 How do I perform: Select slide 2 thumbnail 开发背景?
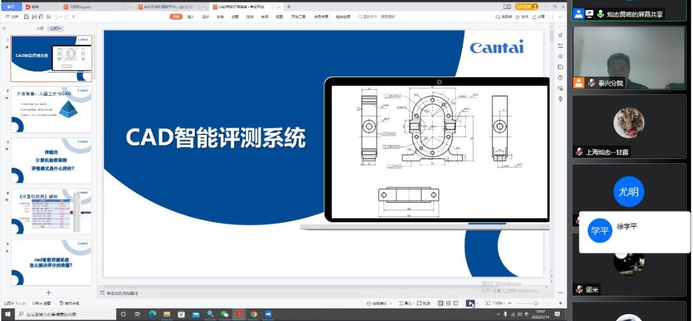click(x=51, y=110)
